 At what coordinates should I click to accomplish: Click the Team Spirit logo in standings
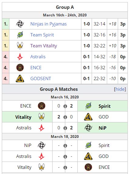pyautogui.click(x=20, y=35)
